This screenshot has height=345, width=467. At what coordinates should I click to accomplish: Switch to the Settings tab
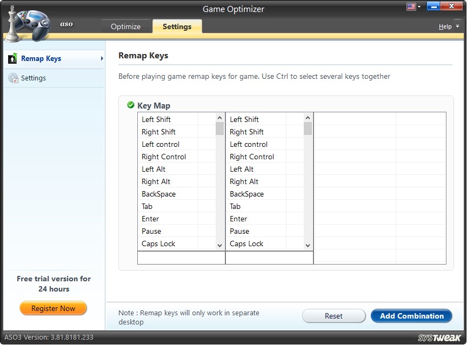[x=177, y=25]
